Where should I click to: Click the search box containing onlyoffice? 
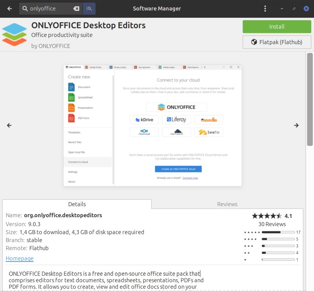point(51,9)
